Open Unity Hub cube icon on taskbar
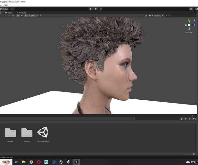The image size is (198, 165). [x=61, y=162]
